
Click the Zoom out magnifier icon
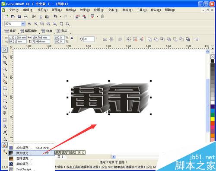pos(36,24)
